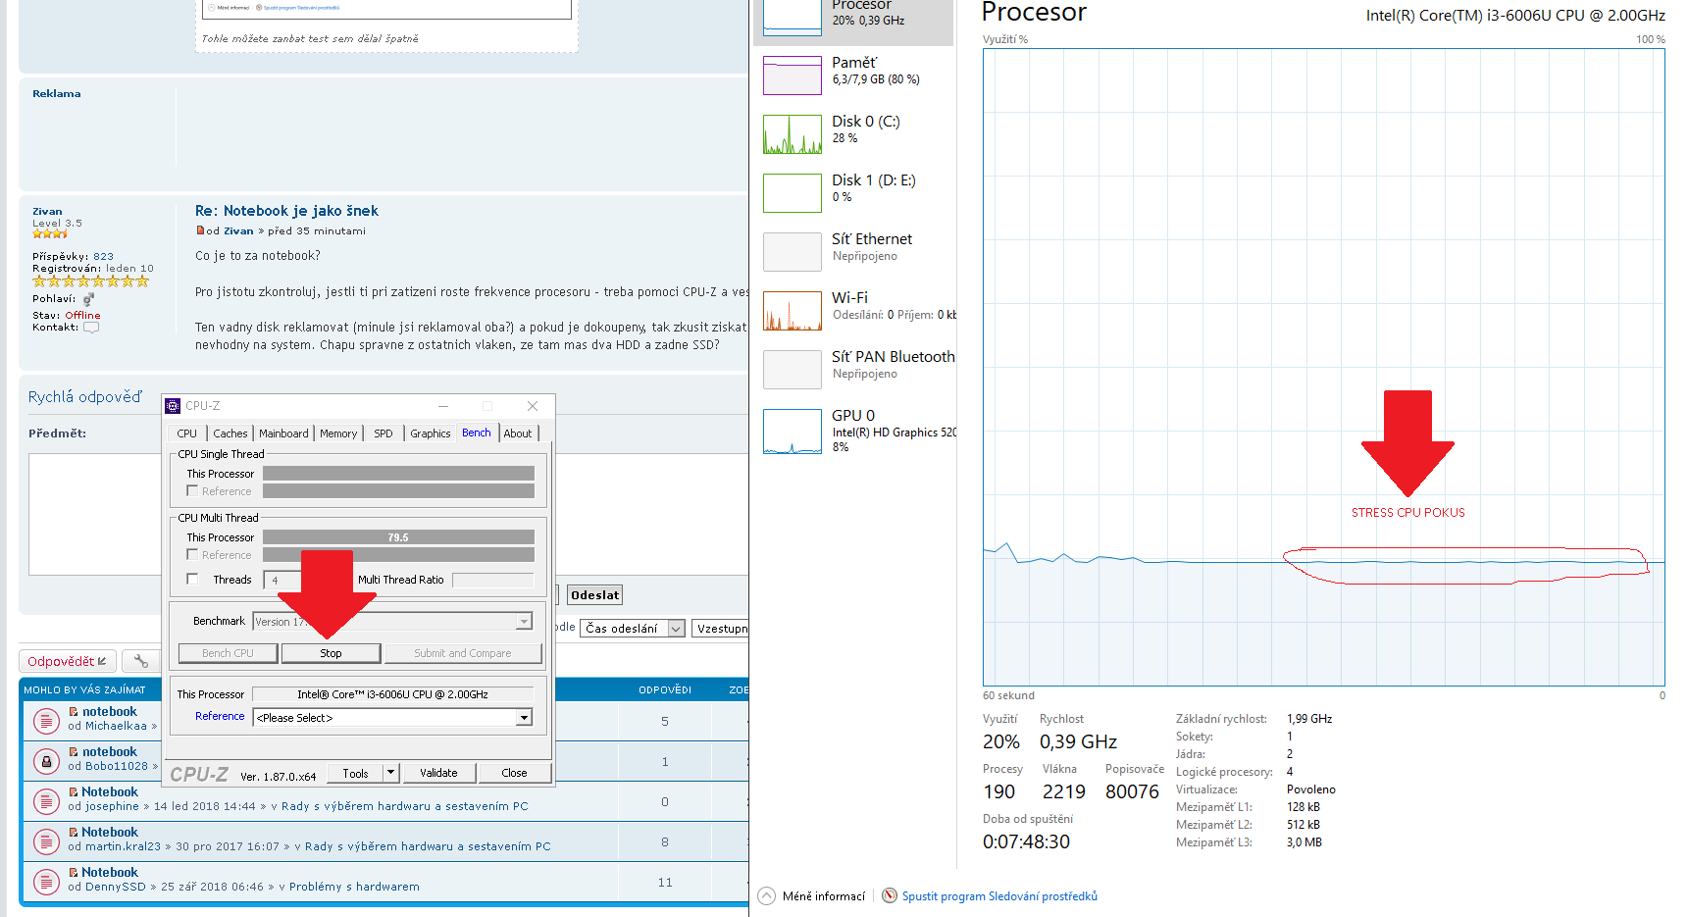Open the Reference link in CPU-Z
The image size is (1688, 917).
[x=220, y=717]
